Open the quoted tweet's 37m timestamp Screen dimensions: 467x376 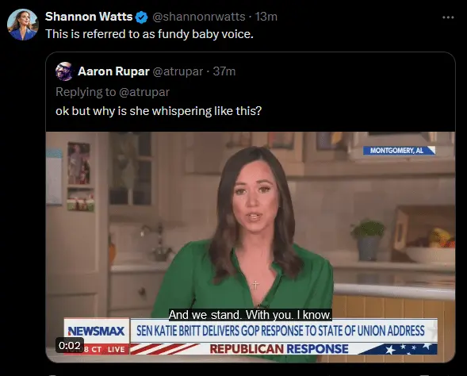[224, 71]
